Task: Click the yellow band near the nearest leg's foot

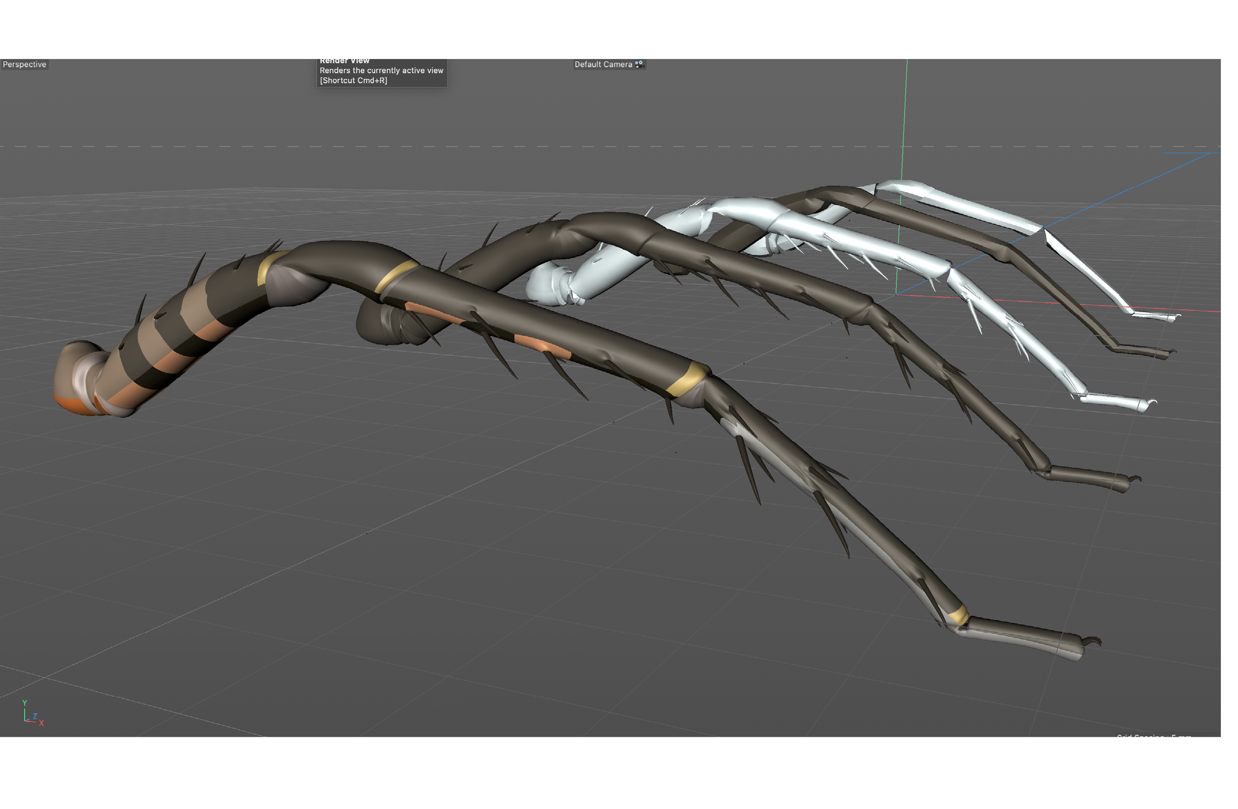Action: coord(958,616)
